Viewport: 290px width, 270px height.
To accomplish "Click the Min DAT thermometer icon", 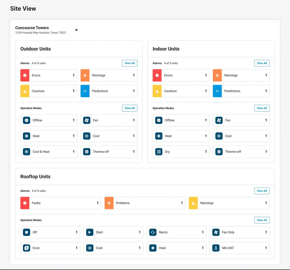I will (216, 248).
